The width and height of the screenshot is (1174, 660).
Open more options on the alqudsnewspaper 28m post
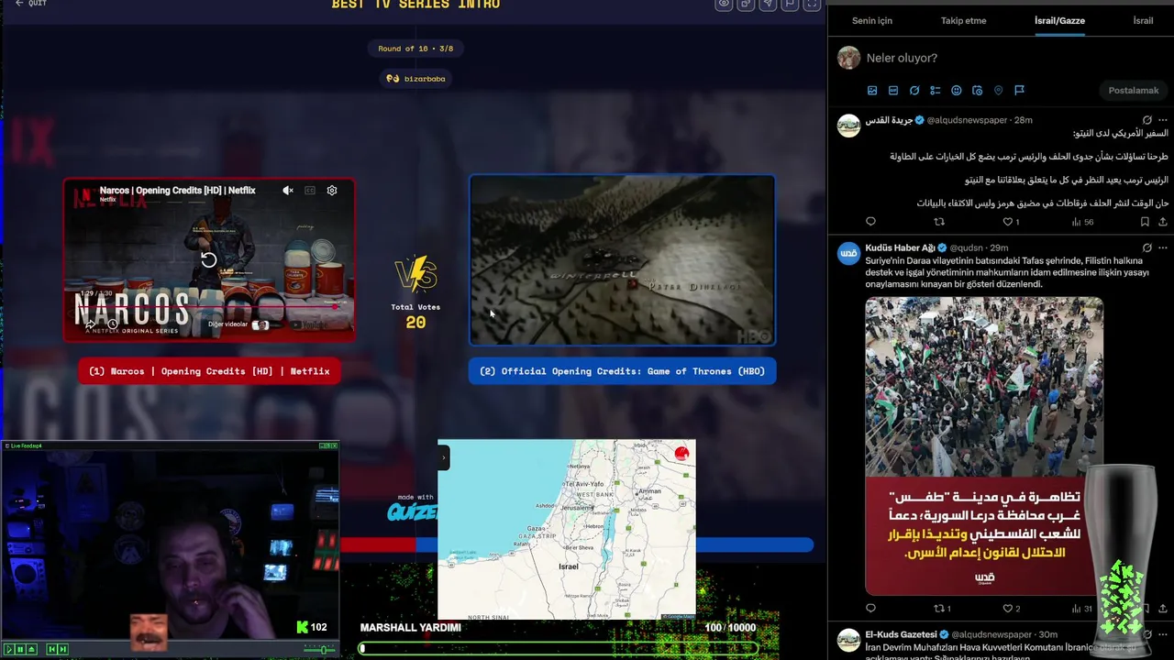(x=1163, y=120)
